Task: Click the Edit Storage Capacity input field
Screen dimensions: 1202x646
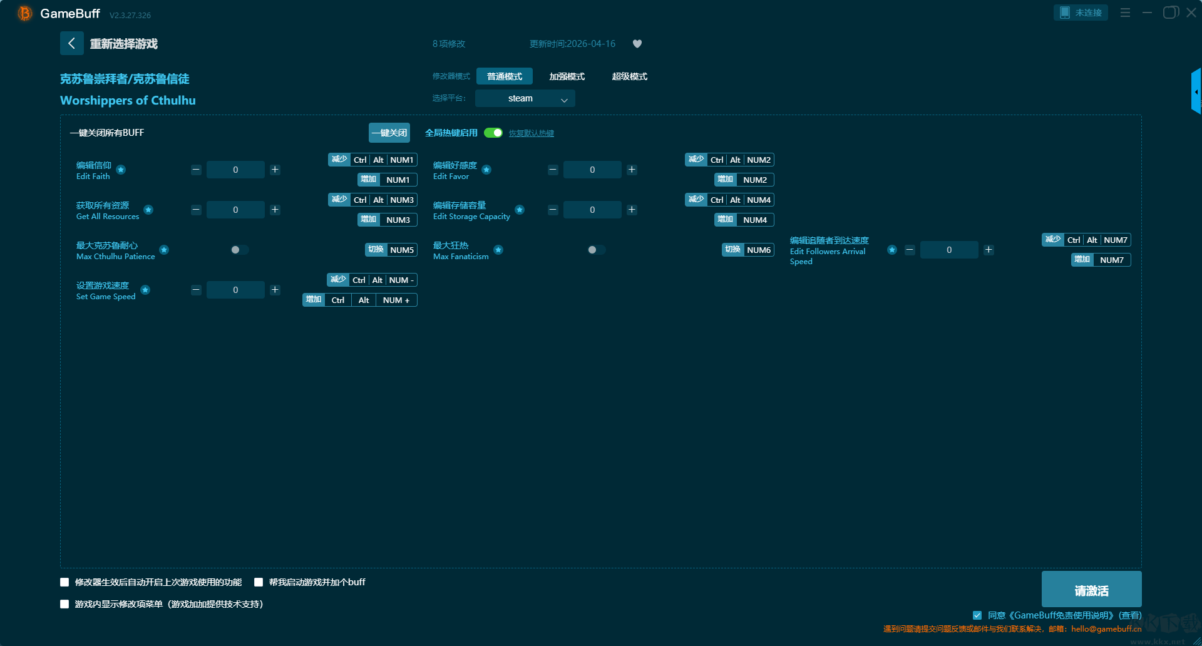Action: [x=592, y=210]
